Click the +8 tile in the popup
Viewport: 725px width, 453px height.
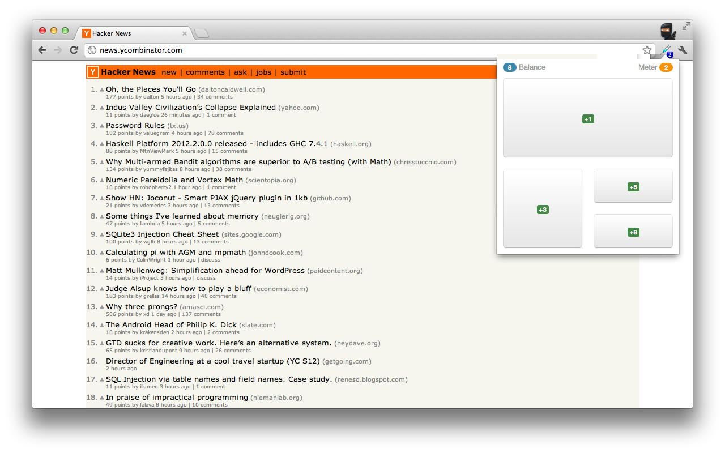[633, 231]
